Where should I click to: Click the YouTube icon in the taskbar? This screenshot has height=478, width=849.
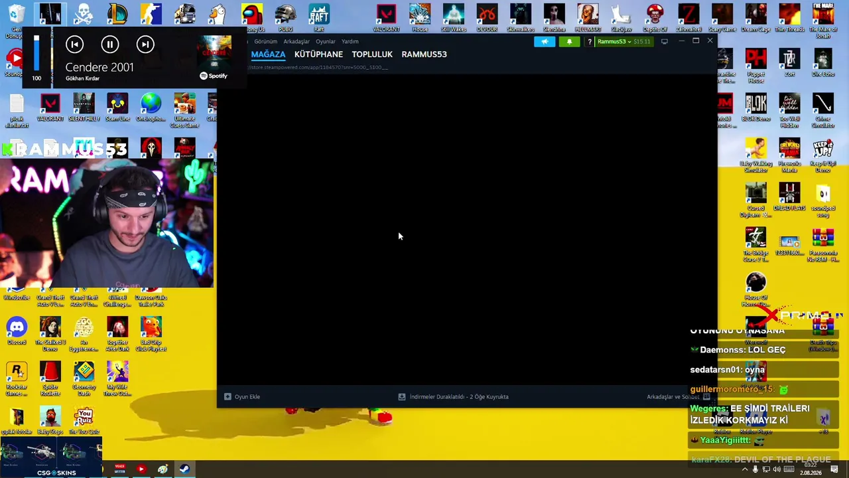[x=141, y=469]
